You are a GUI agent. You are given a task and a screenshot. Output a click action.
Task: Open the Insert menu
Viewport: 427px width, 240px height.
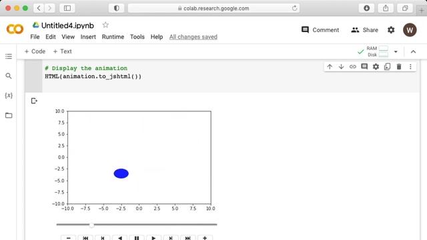tap(88, 37)
